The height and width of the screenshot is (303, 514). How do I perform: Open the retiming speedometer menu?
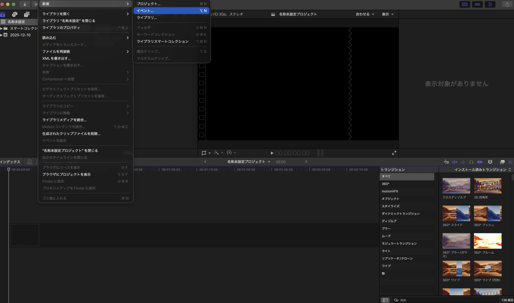click(x=231, y=153)
